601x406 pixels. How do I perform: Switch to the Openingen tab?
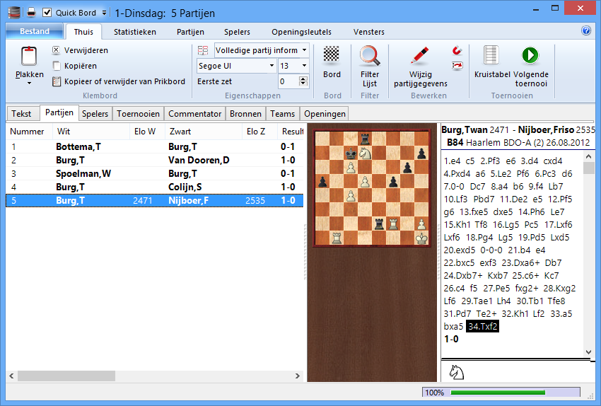pos(325,114)
